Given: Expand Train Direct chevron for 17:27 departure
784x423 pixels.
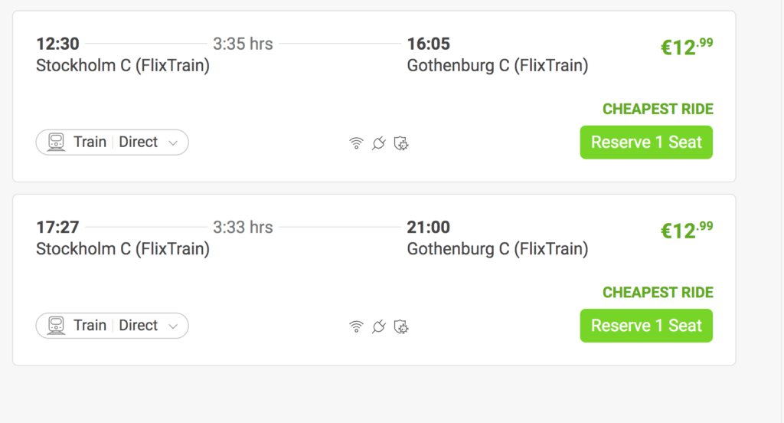Looking at the screenshot, I should click(x=173, y=326).
